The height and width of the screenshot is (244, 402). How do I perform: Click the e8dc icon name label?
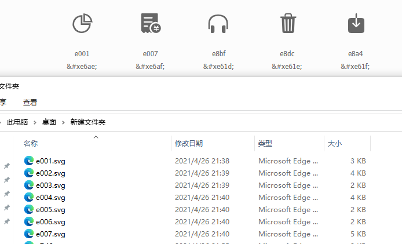[x=287, y=54]
